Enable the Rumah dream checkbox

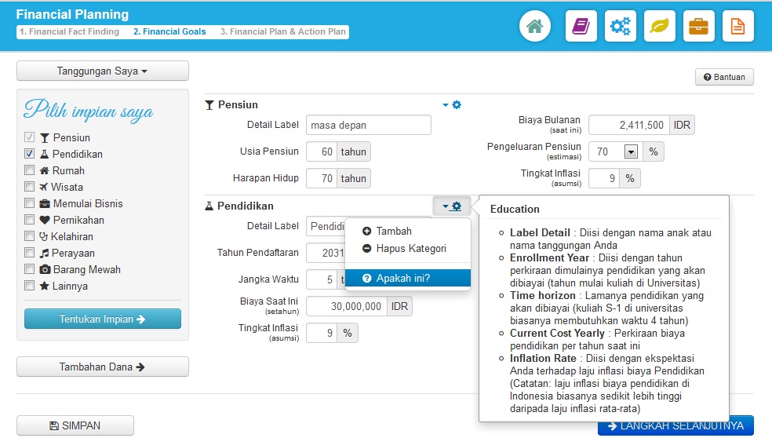(30, 170)
